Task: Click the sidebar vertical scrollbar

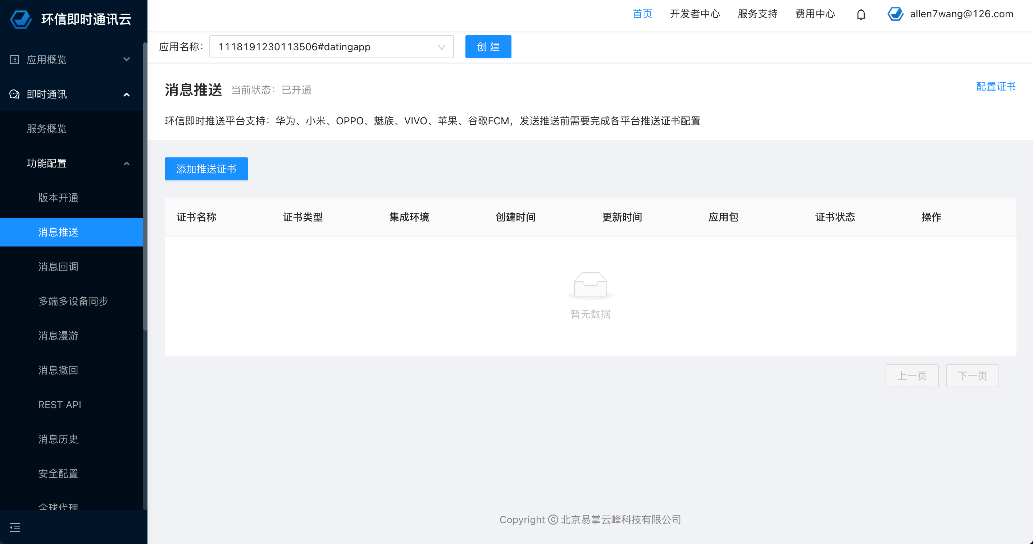Action: click(x=145, y=186)
